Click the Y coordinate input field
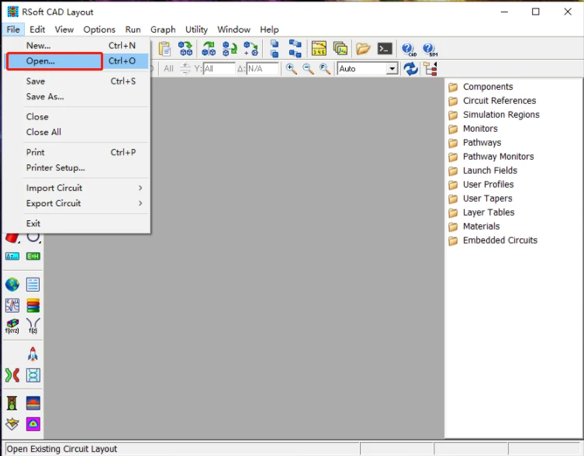The image size is (584, 456). point(219,69)
